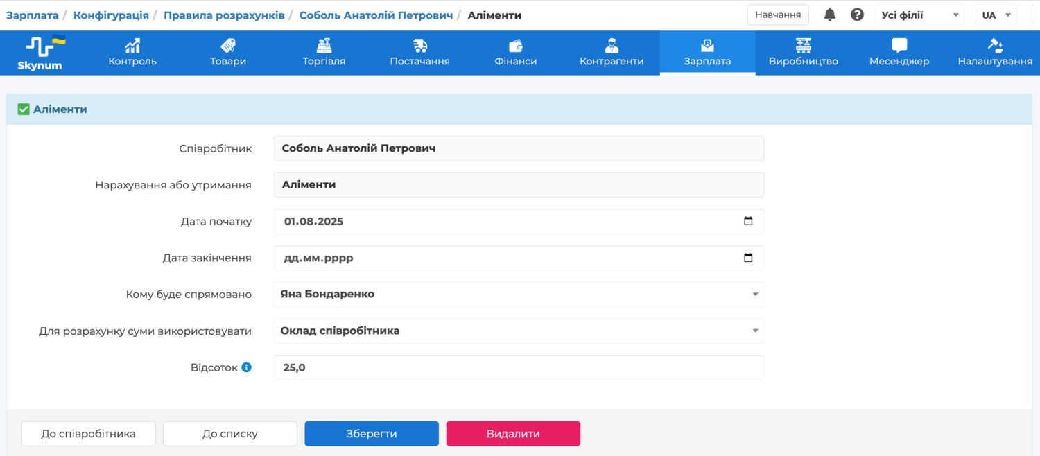Open the Налаштування menu tab
1040x456 pixels.
(x=994, y=53)
